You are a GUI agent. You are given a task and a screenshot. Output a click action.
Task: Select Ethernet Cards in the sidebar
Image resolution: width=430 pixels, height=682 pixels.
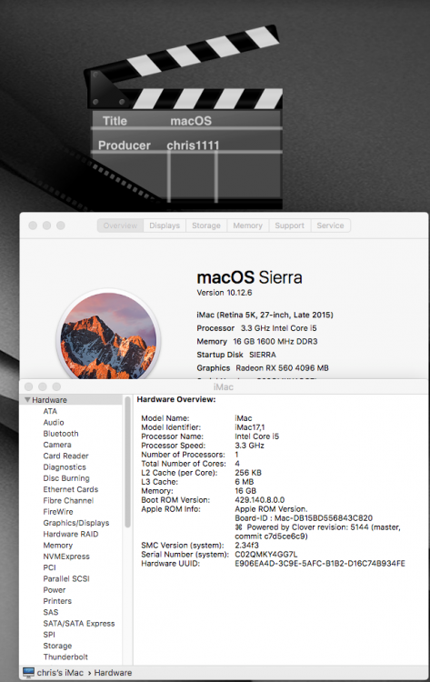[70, 489]
